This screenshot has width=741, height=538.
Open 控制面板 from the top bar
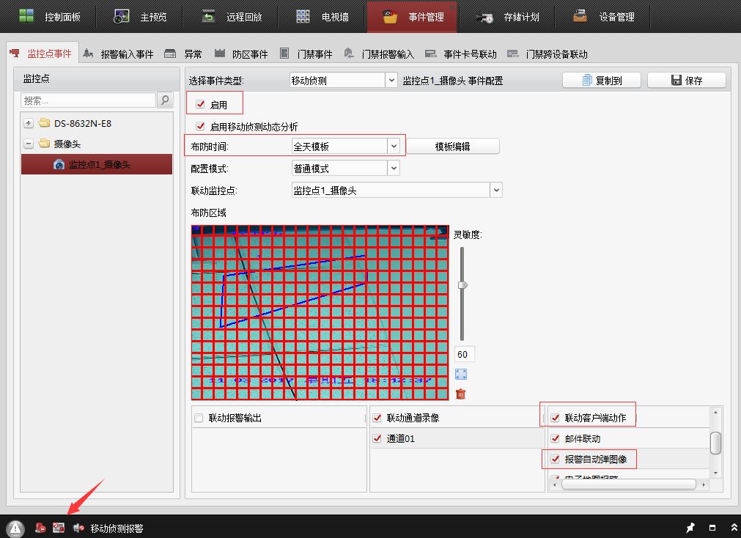coord(50,17)
